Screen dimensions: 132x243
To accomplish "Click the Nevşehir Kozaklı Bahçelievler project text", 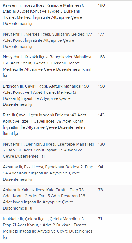I will coord(47,66).
